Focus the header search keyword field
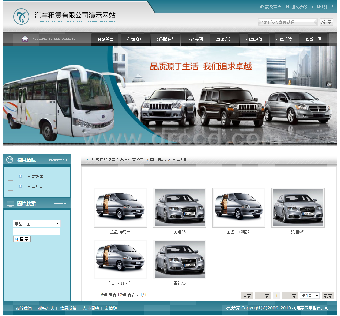Viewport: 340px width, 316px height. (288, 22)
